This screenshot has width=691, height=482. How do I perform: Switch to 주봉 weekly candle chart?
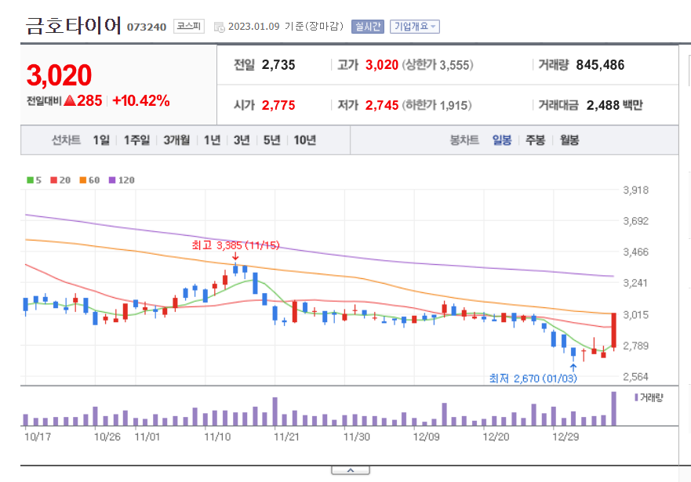tap(535, 140)
